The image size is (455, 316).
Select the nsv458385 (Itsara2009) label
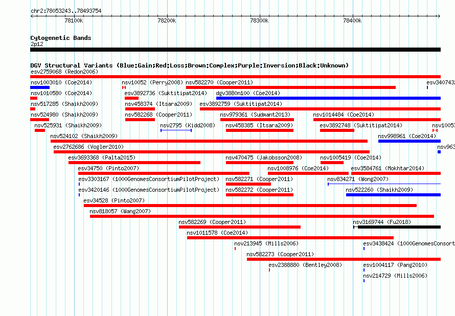point(259,125)
